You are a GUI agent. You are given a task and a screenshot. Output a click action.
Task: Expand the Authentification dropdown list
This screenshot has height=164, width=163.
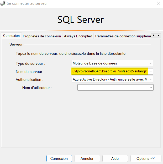click(x=150, y=79)
